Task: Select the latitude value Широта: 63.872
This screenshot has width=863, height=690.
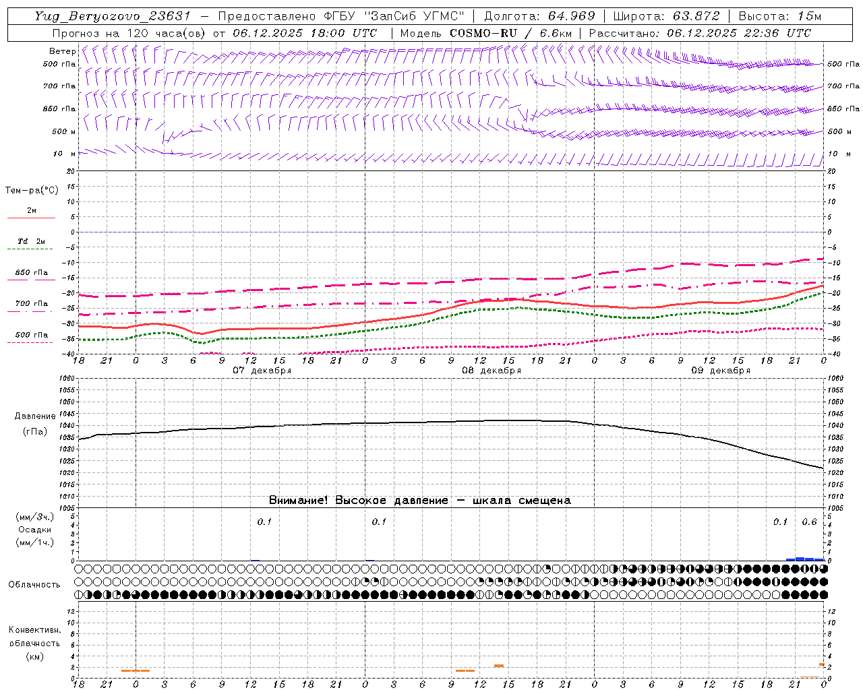Action: 666,16
